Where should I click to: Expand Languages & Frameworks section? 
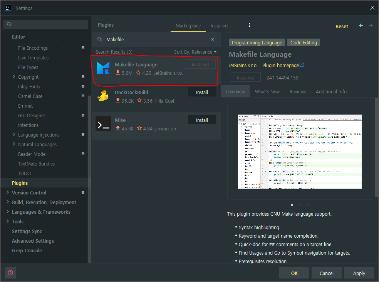click(8, 211)
